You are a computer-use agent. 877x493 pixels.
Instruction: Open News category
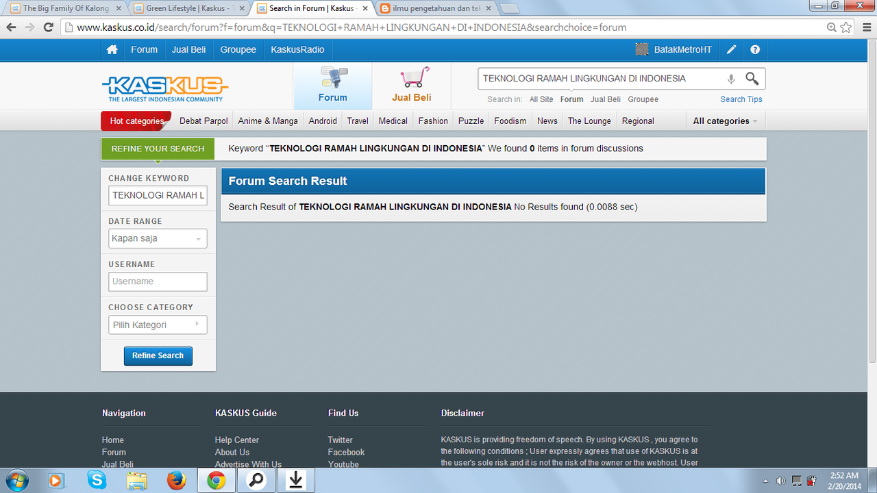tap(547, 121)
